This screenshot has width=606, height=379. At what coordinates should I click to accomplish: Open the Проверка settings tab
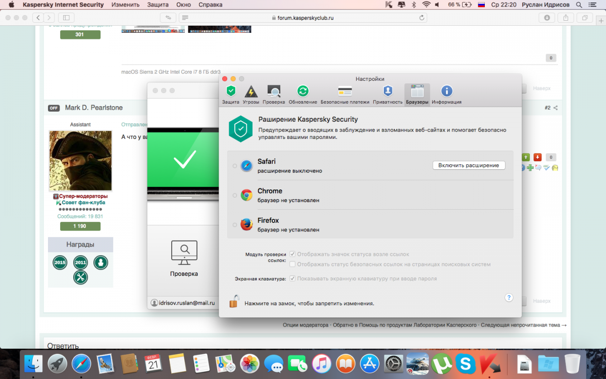point(274,95)
